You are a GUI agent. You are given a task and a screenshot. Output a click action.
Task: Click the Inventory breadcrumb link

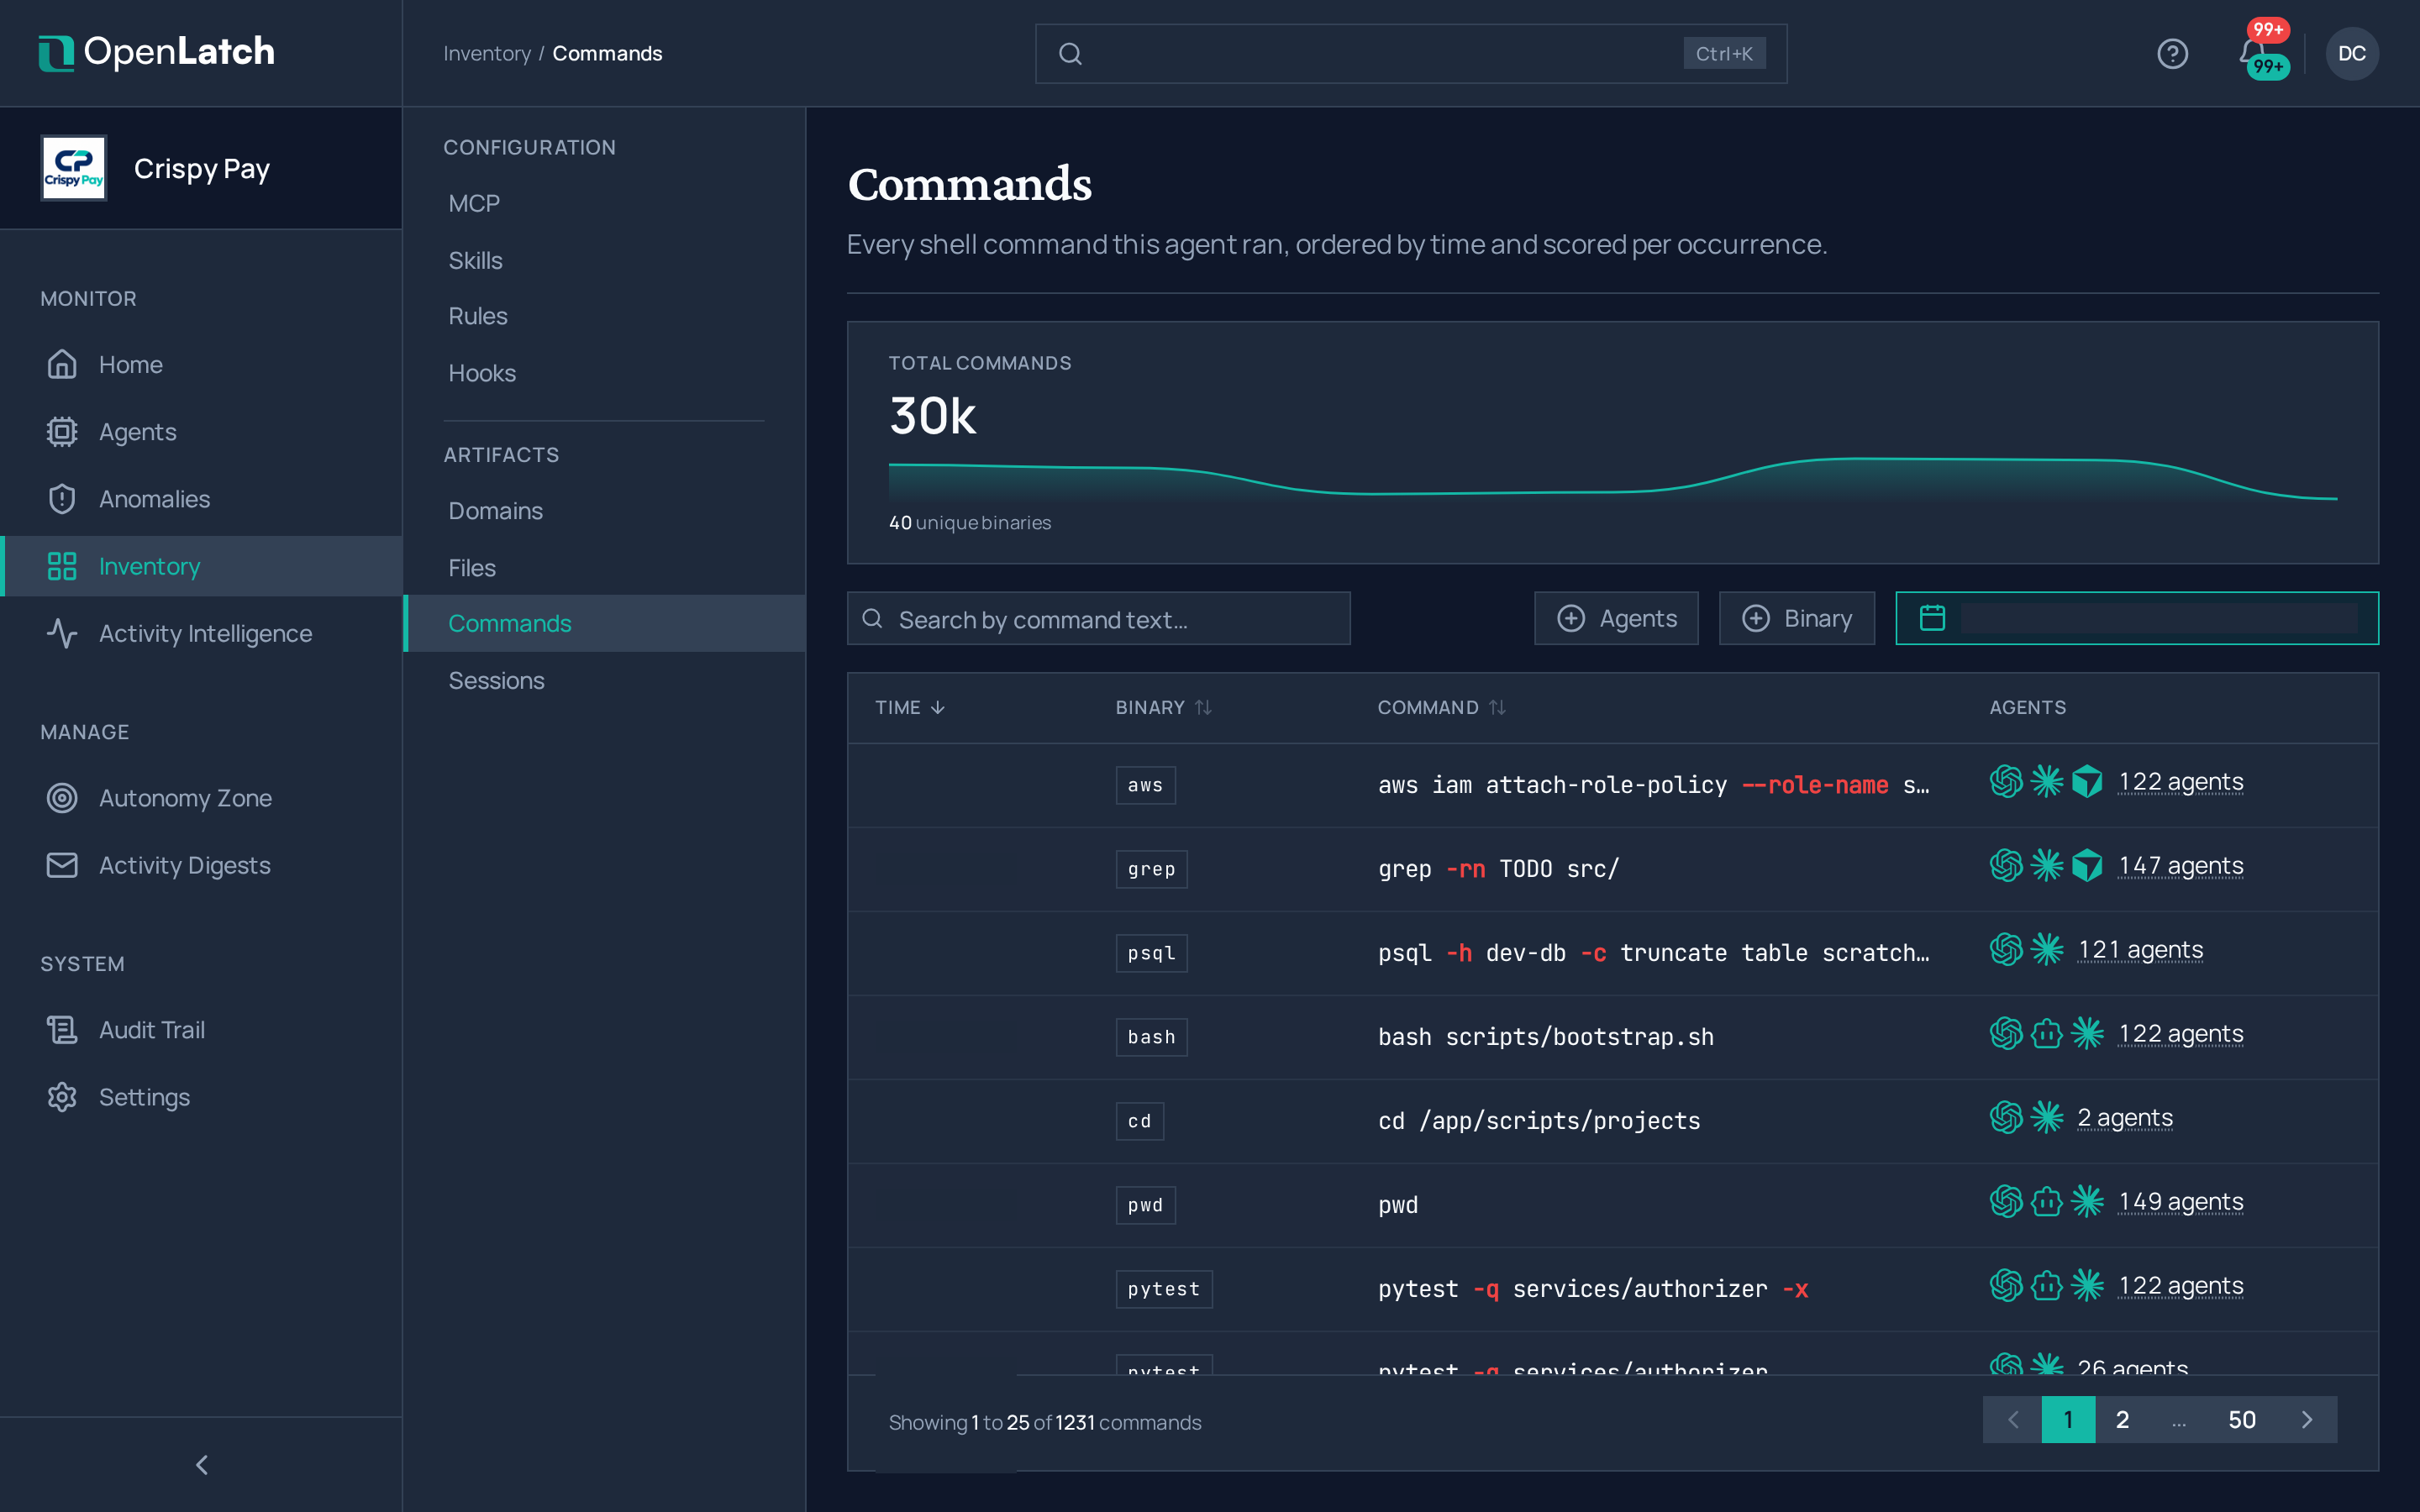(487, 53)
